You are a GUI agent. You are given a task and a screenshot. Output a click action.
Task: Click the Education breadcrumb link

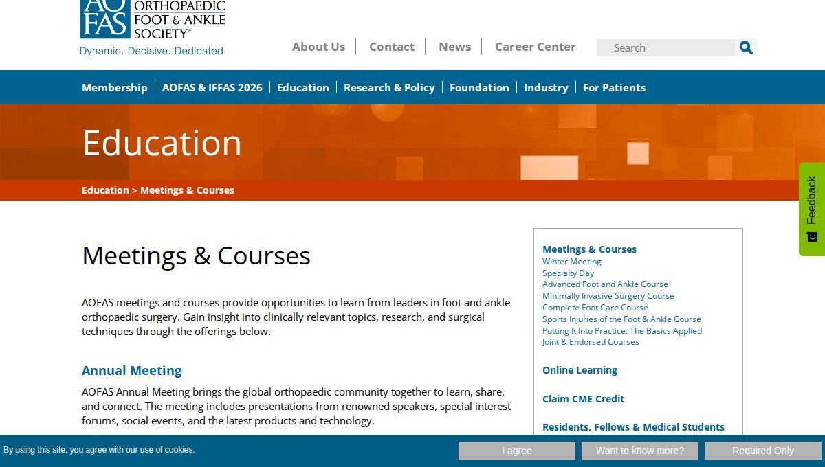point(105,190)
